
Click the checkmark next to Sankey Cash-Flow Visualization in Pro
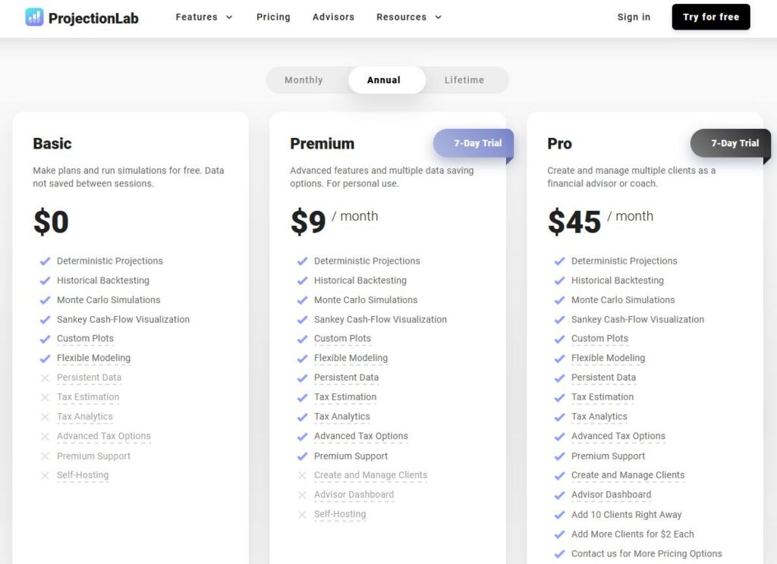tap(560, 319)
